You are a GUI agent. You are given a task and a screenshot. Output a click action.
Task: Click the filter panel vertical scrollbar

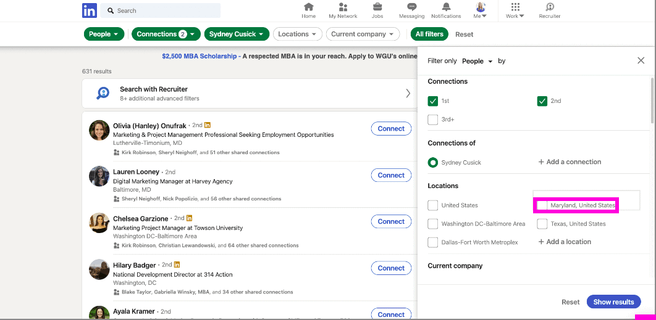[652, 101]
